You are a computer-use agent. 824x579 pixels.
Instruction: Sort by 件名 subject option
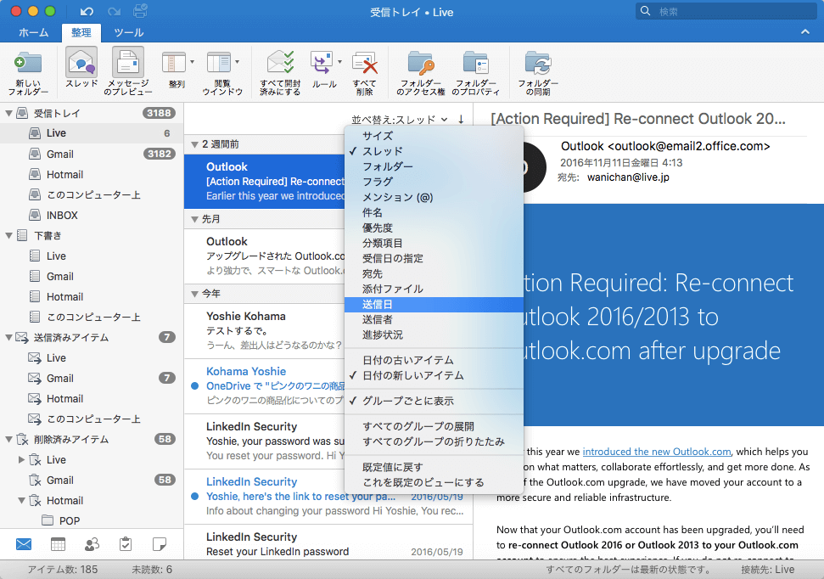coord(434,212)
